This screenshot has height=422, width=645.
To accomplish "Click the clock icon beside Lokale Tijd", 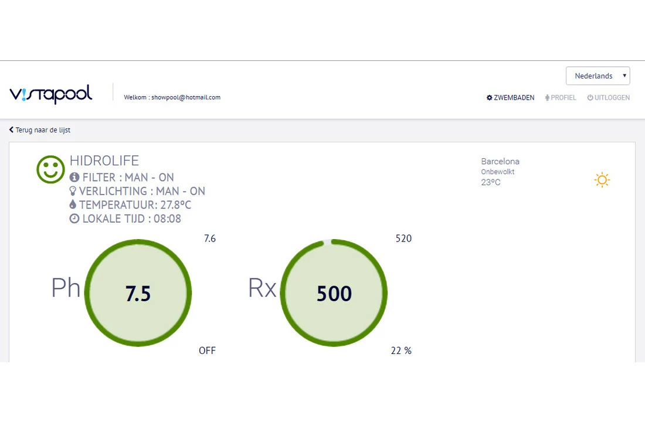I will pyautogui.click(x=74, y=219).
